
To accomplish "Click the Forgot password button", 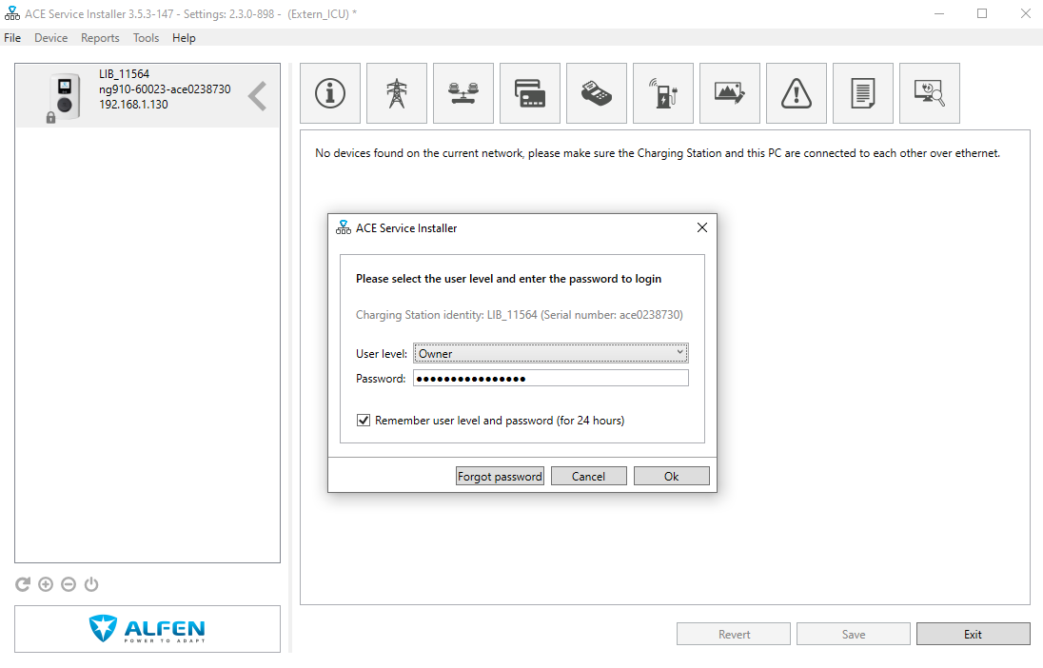I will tap(501, 477).
